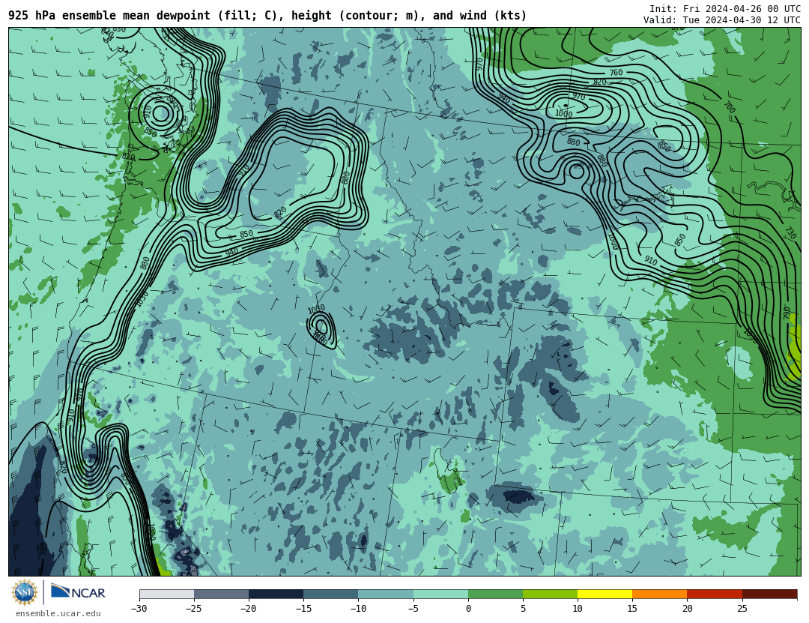Click the lightest gray -30 to -25 swatch
This screenshot has width=809, height=623.
click(166, 595)
